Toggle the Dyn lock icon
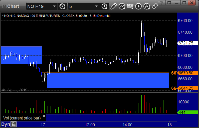The width and height of the screenshot is (199, 128). click(x=14, y=124)
